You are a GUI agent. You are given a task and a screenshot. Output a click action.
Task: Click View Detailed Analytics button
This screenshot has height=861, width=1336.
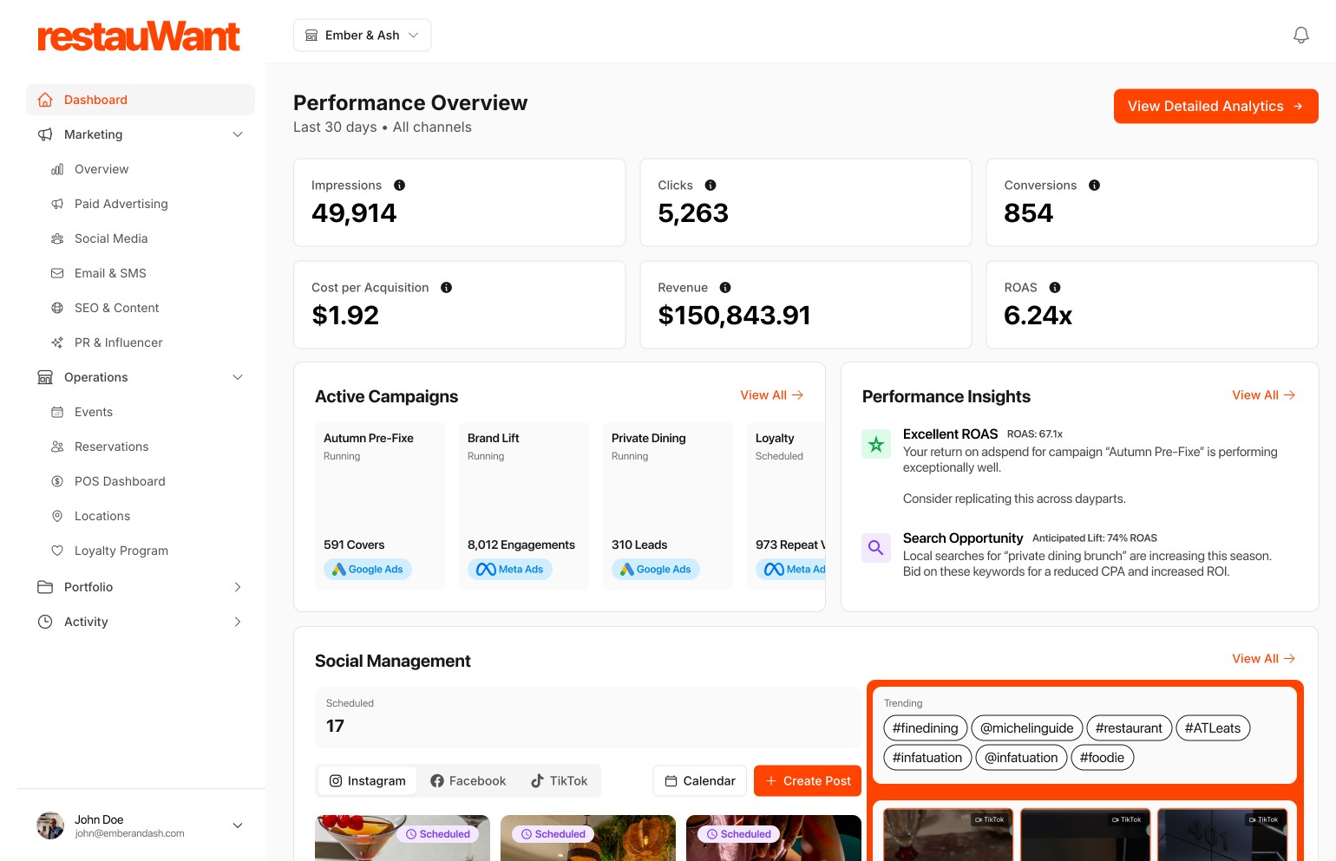pos(1215,107)
